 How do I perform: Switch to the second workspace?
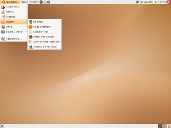tap(165, 126)
